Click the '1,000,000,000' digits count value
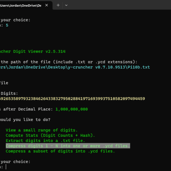 (x=72, y=109)
